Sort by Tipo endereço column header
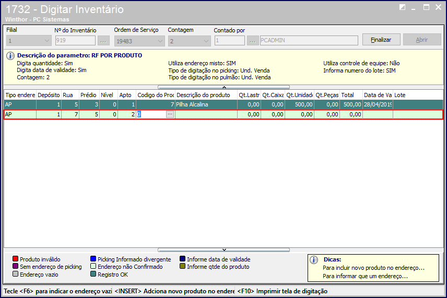 (20, 95)
